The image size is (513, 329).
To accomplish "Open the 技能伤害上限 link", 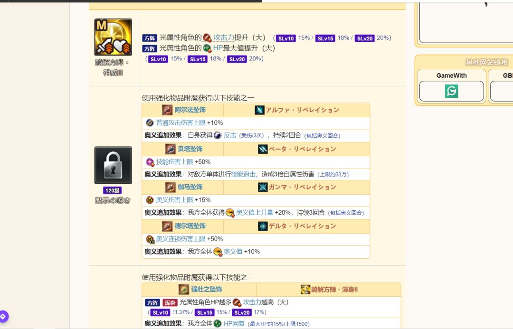I will point(174,162).
